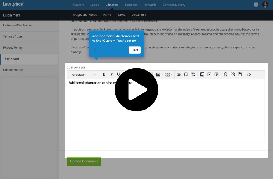Insert a bookmark anchor

pyautogui.click(x=186, y=74)
